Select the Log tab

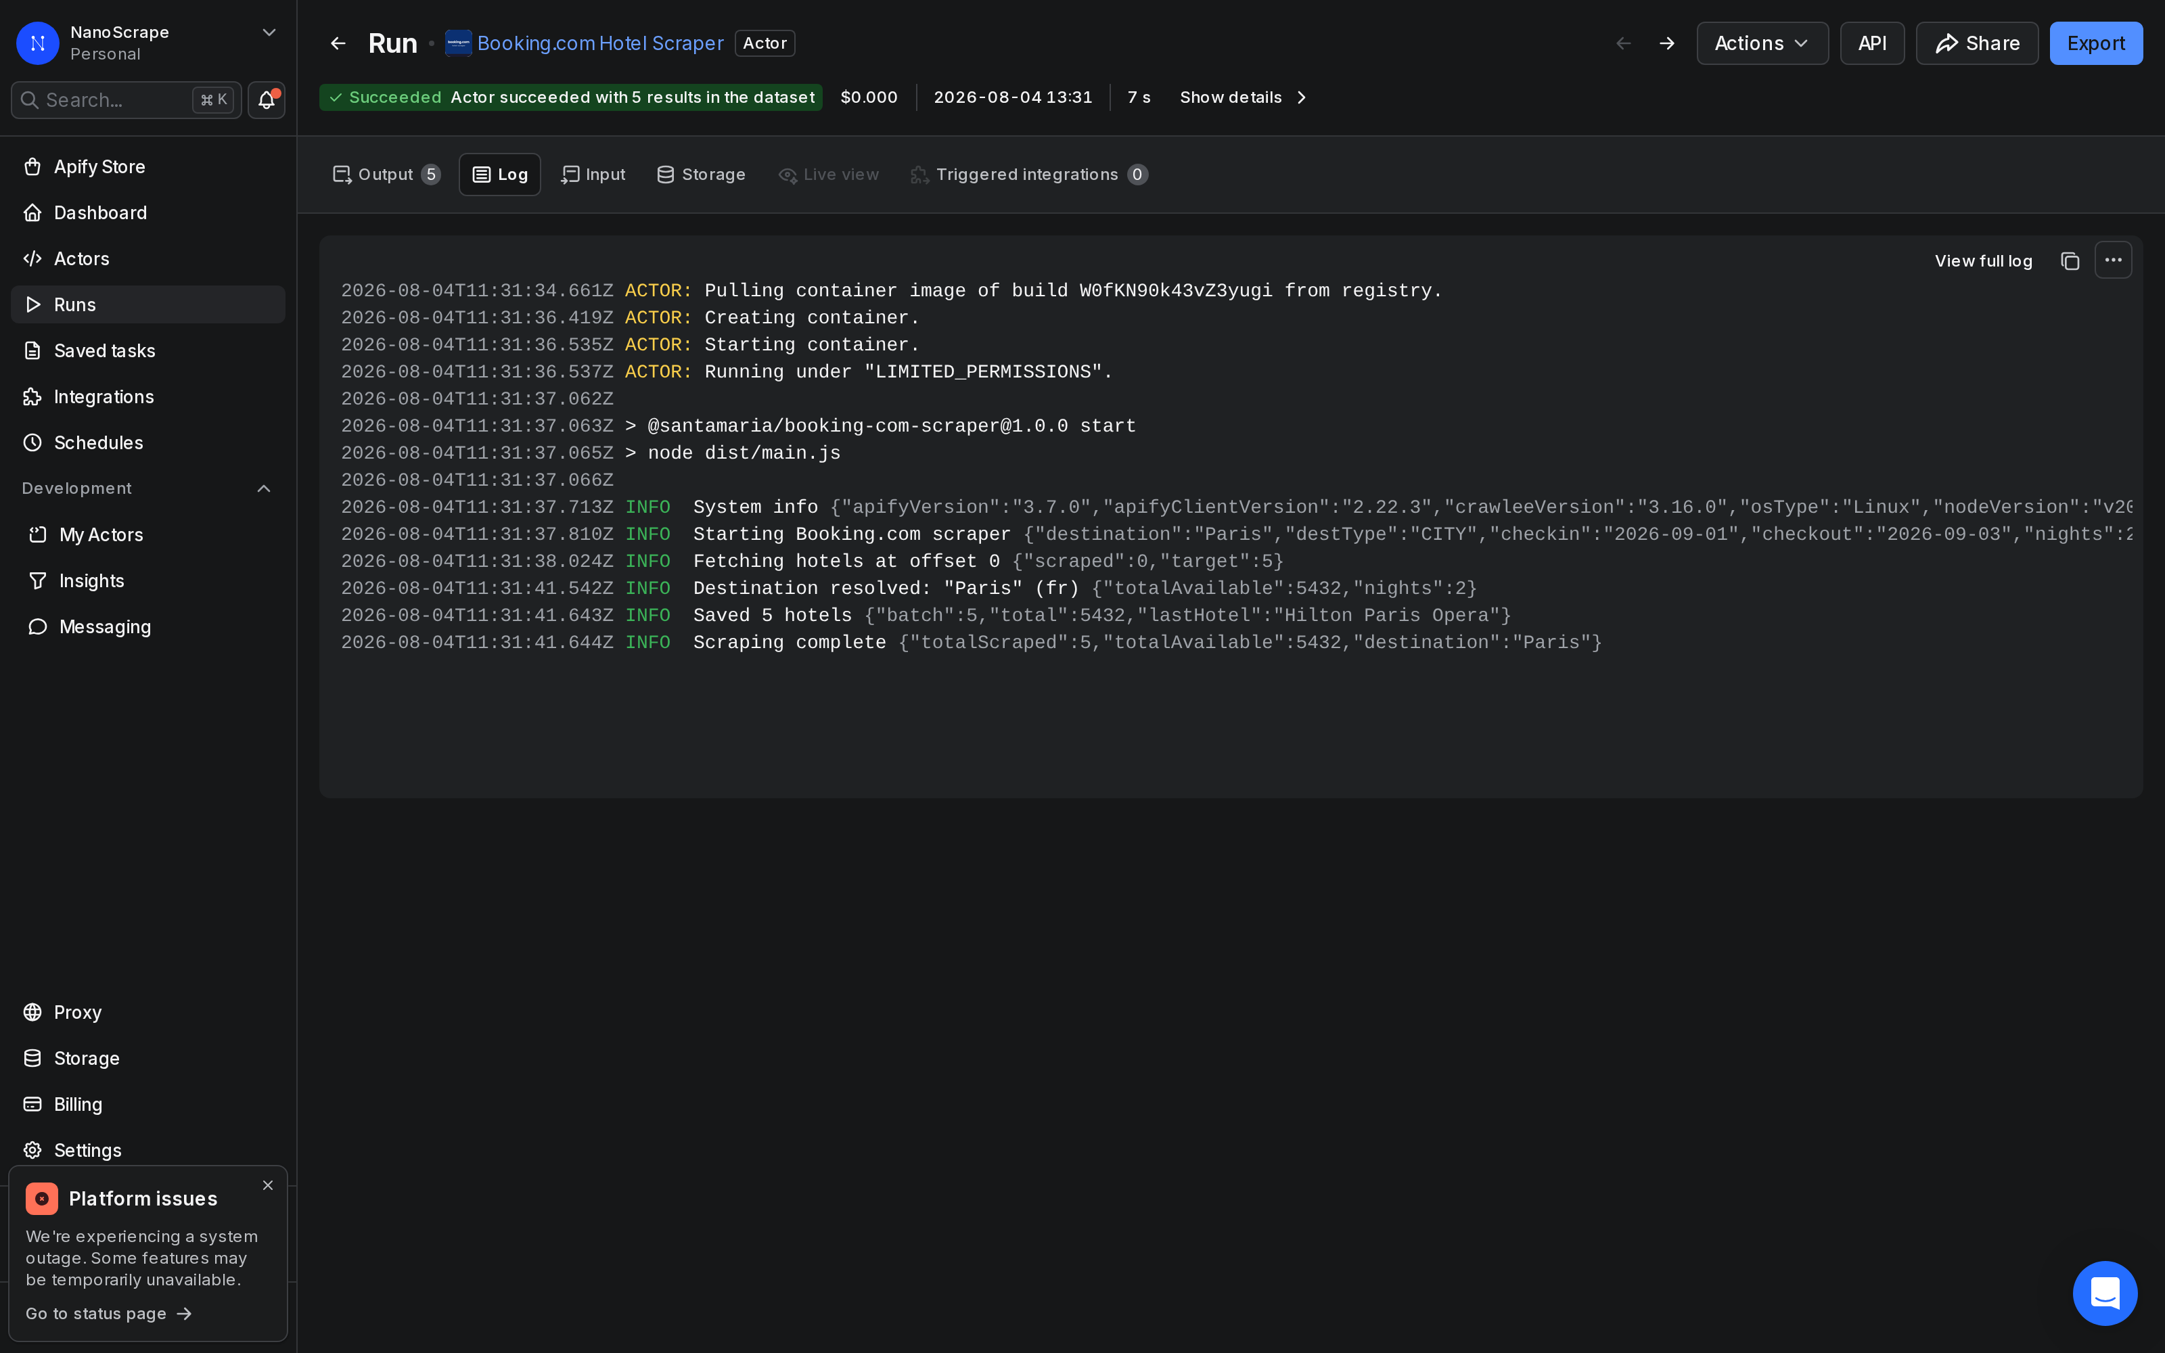tap(499, 175)
